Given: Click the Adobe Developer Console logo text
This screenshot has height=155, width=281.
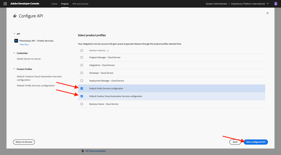Looking at the screenshot, I should [25, 4].
